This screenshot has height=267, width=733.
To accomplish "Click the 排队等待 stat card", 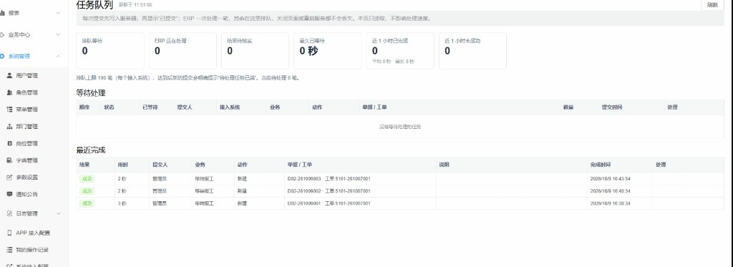I will (110, 51).
